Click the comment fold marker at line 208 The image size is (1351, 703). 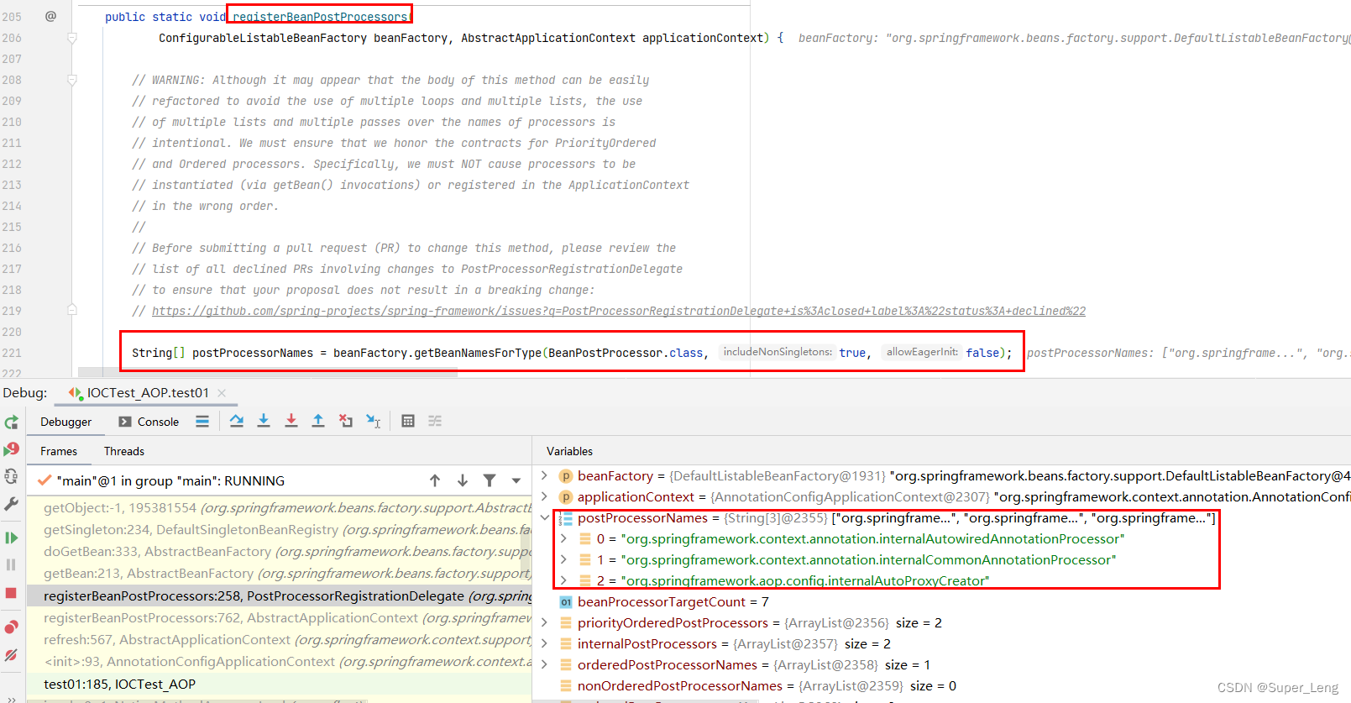pyautogui.click(x=72, y=80)
